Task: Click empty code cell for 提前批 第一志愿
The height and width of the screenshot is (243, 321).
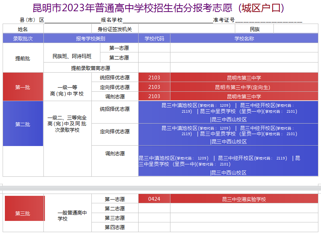Action: click(154, 48)
